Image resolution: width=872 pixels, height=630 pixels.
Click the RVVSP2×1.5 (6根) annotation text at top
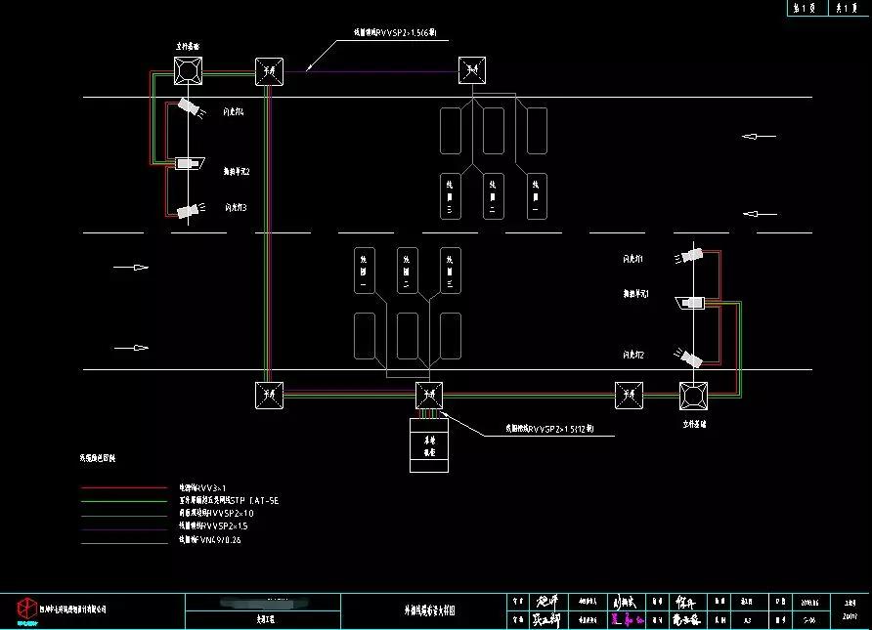395,32
